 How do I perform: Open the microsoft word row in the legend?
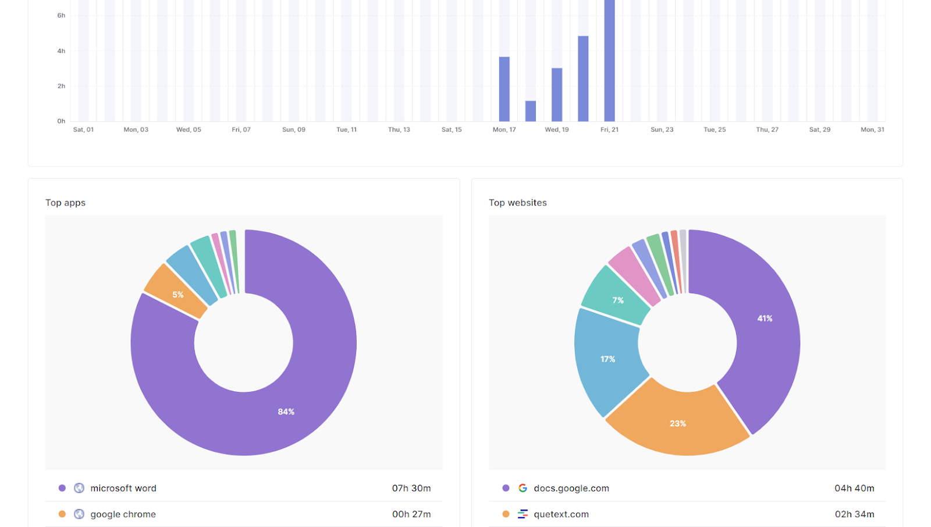click(244, 488)
